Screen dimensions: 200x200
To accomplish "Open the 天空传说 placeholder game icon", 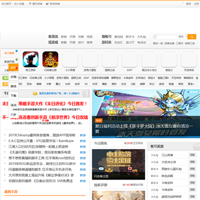I will pos(189,59).
